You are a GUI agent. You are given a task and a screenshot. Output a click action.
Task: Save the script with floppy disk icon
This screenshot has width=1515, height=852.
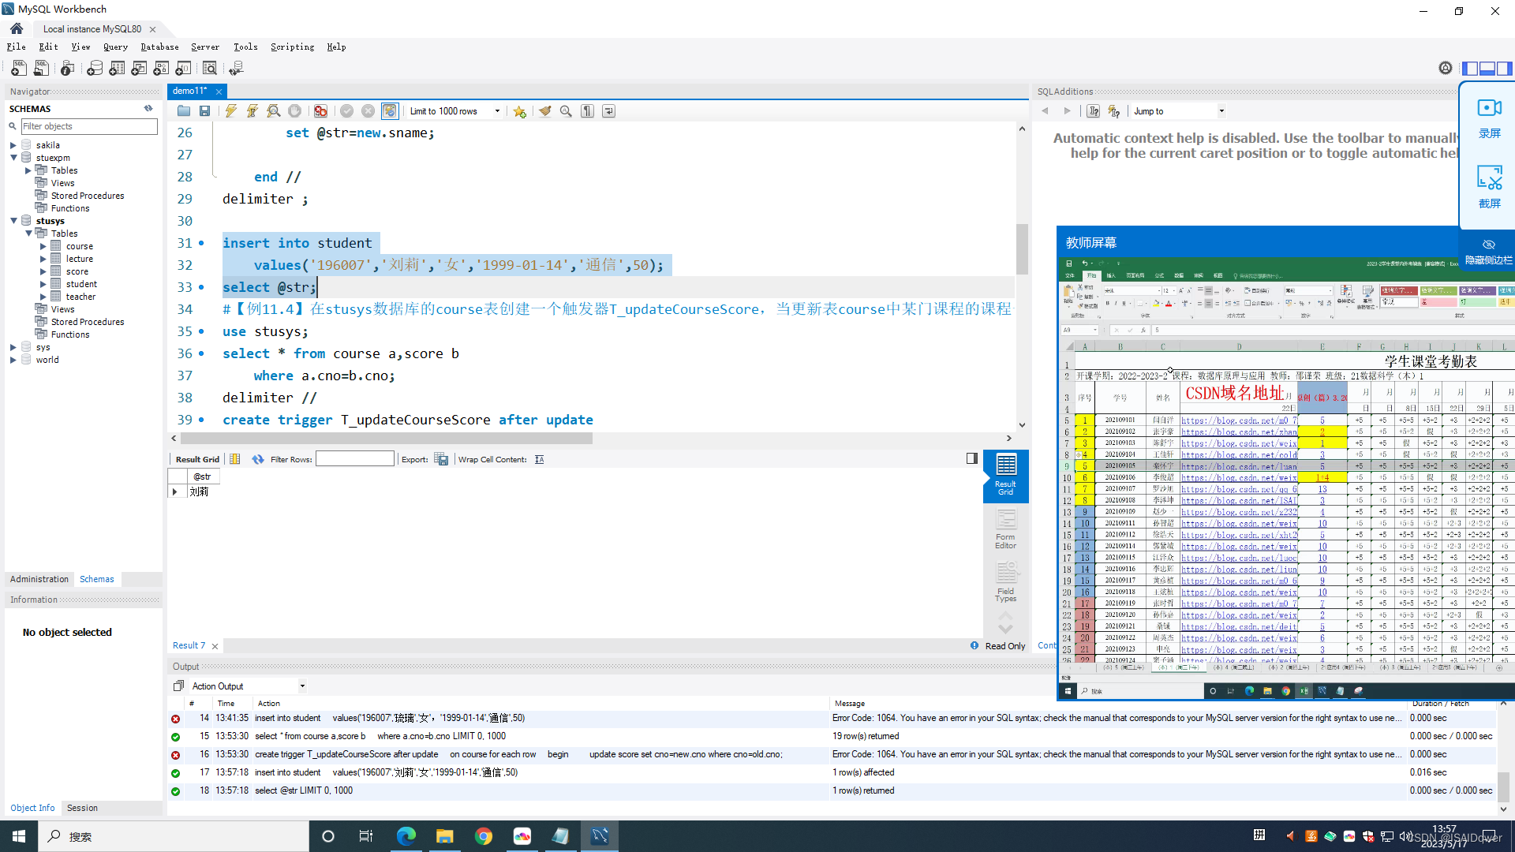tap(204, 111)
